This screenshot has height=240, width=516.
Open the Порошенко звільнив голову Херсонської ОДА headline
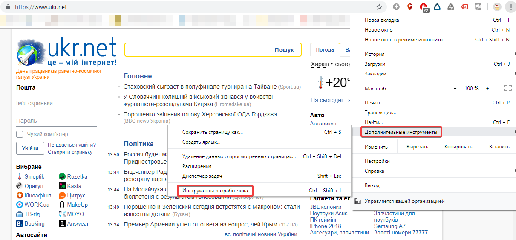pos(200,114)
